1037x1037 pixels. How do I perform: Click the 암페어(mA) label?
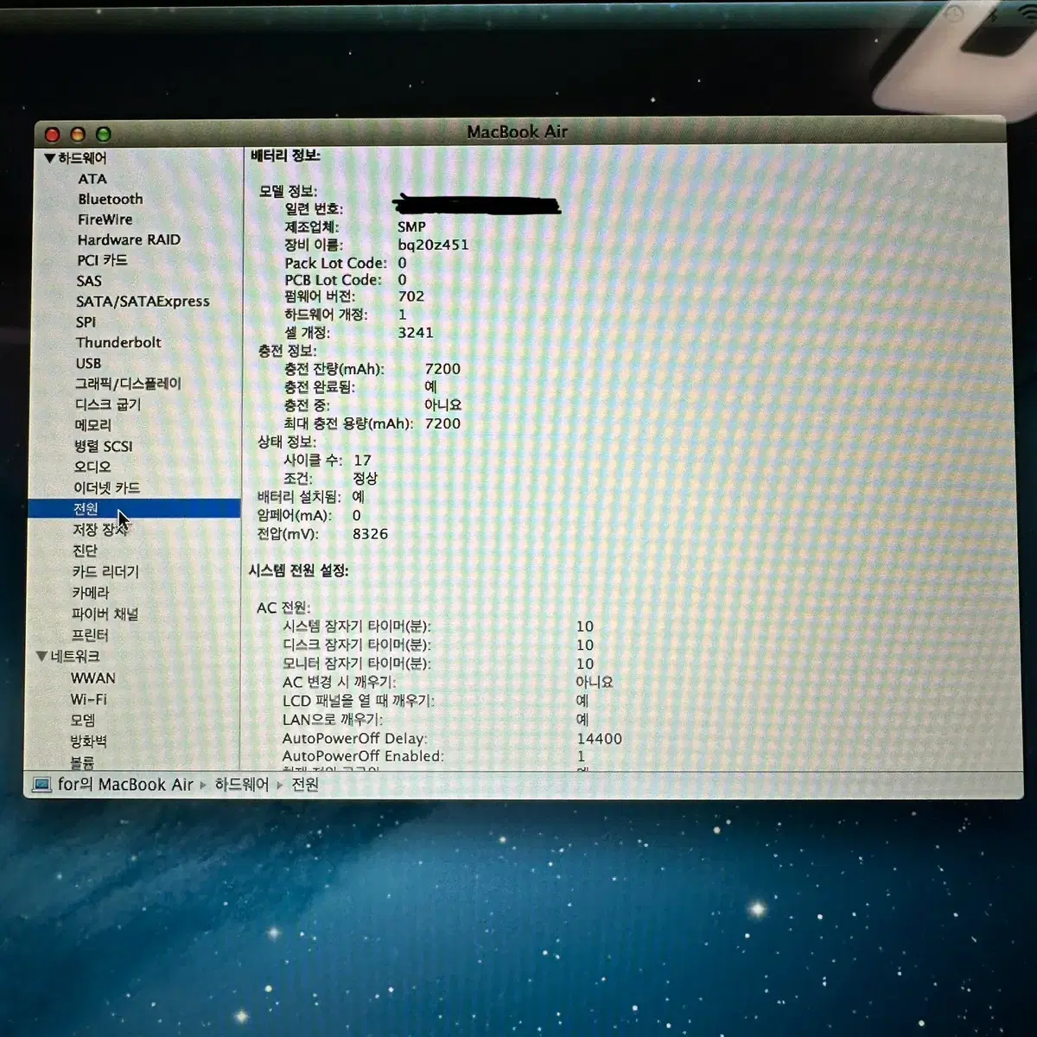294,516
